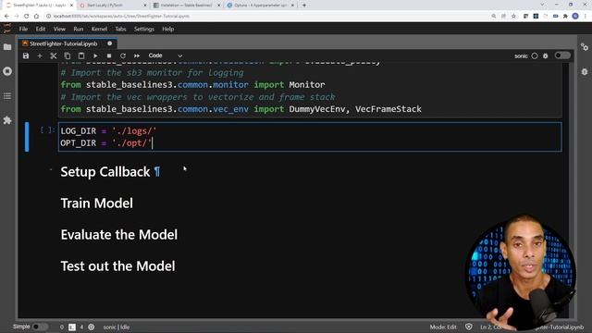Open the extension manager puzzle icon

7,120
